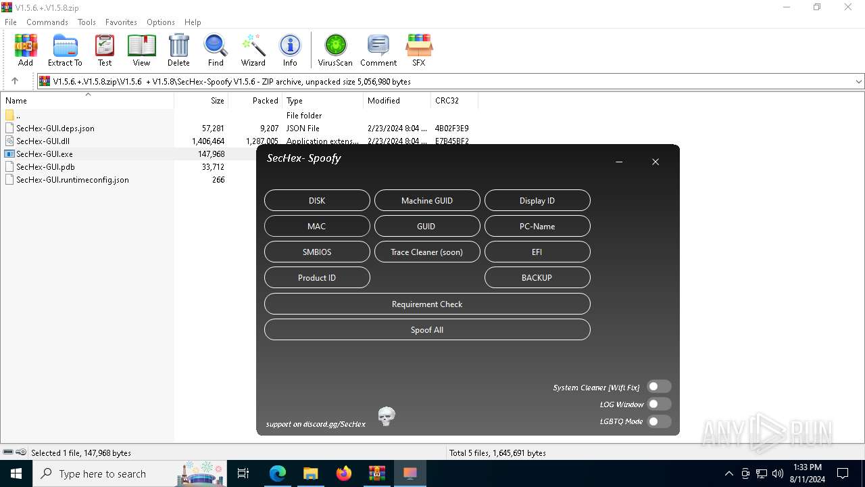
Task: Click the discord.gg/SecHex support text
Action: (x=316, y=424)
